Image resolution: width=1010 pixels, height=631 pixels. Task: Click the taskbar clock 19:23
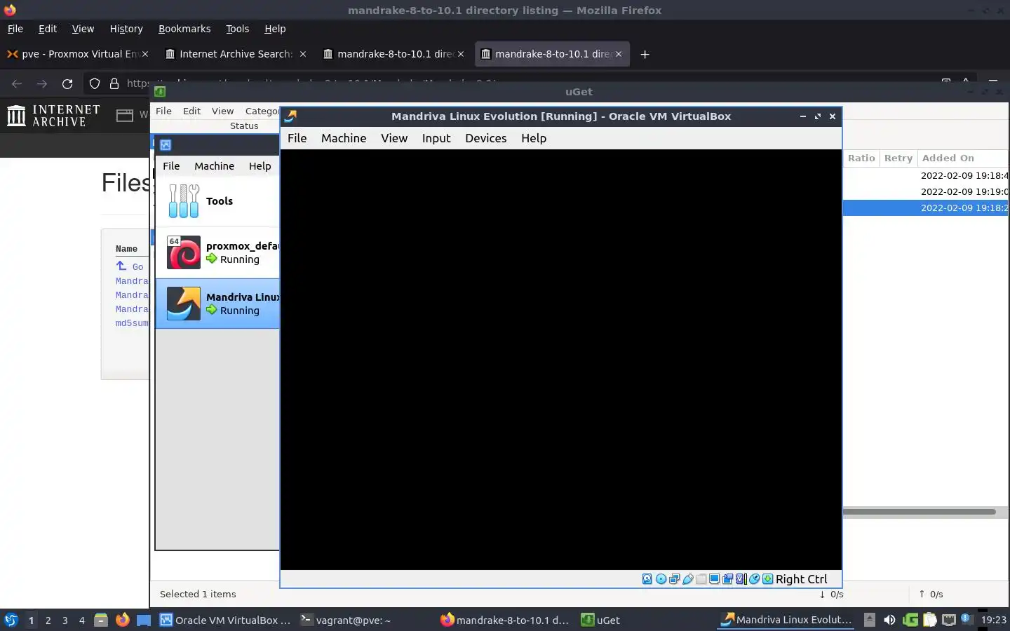pos(993,620)
